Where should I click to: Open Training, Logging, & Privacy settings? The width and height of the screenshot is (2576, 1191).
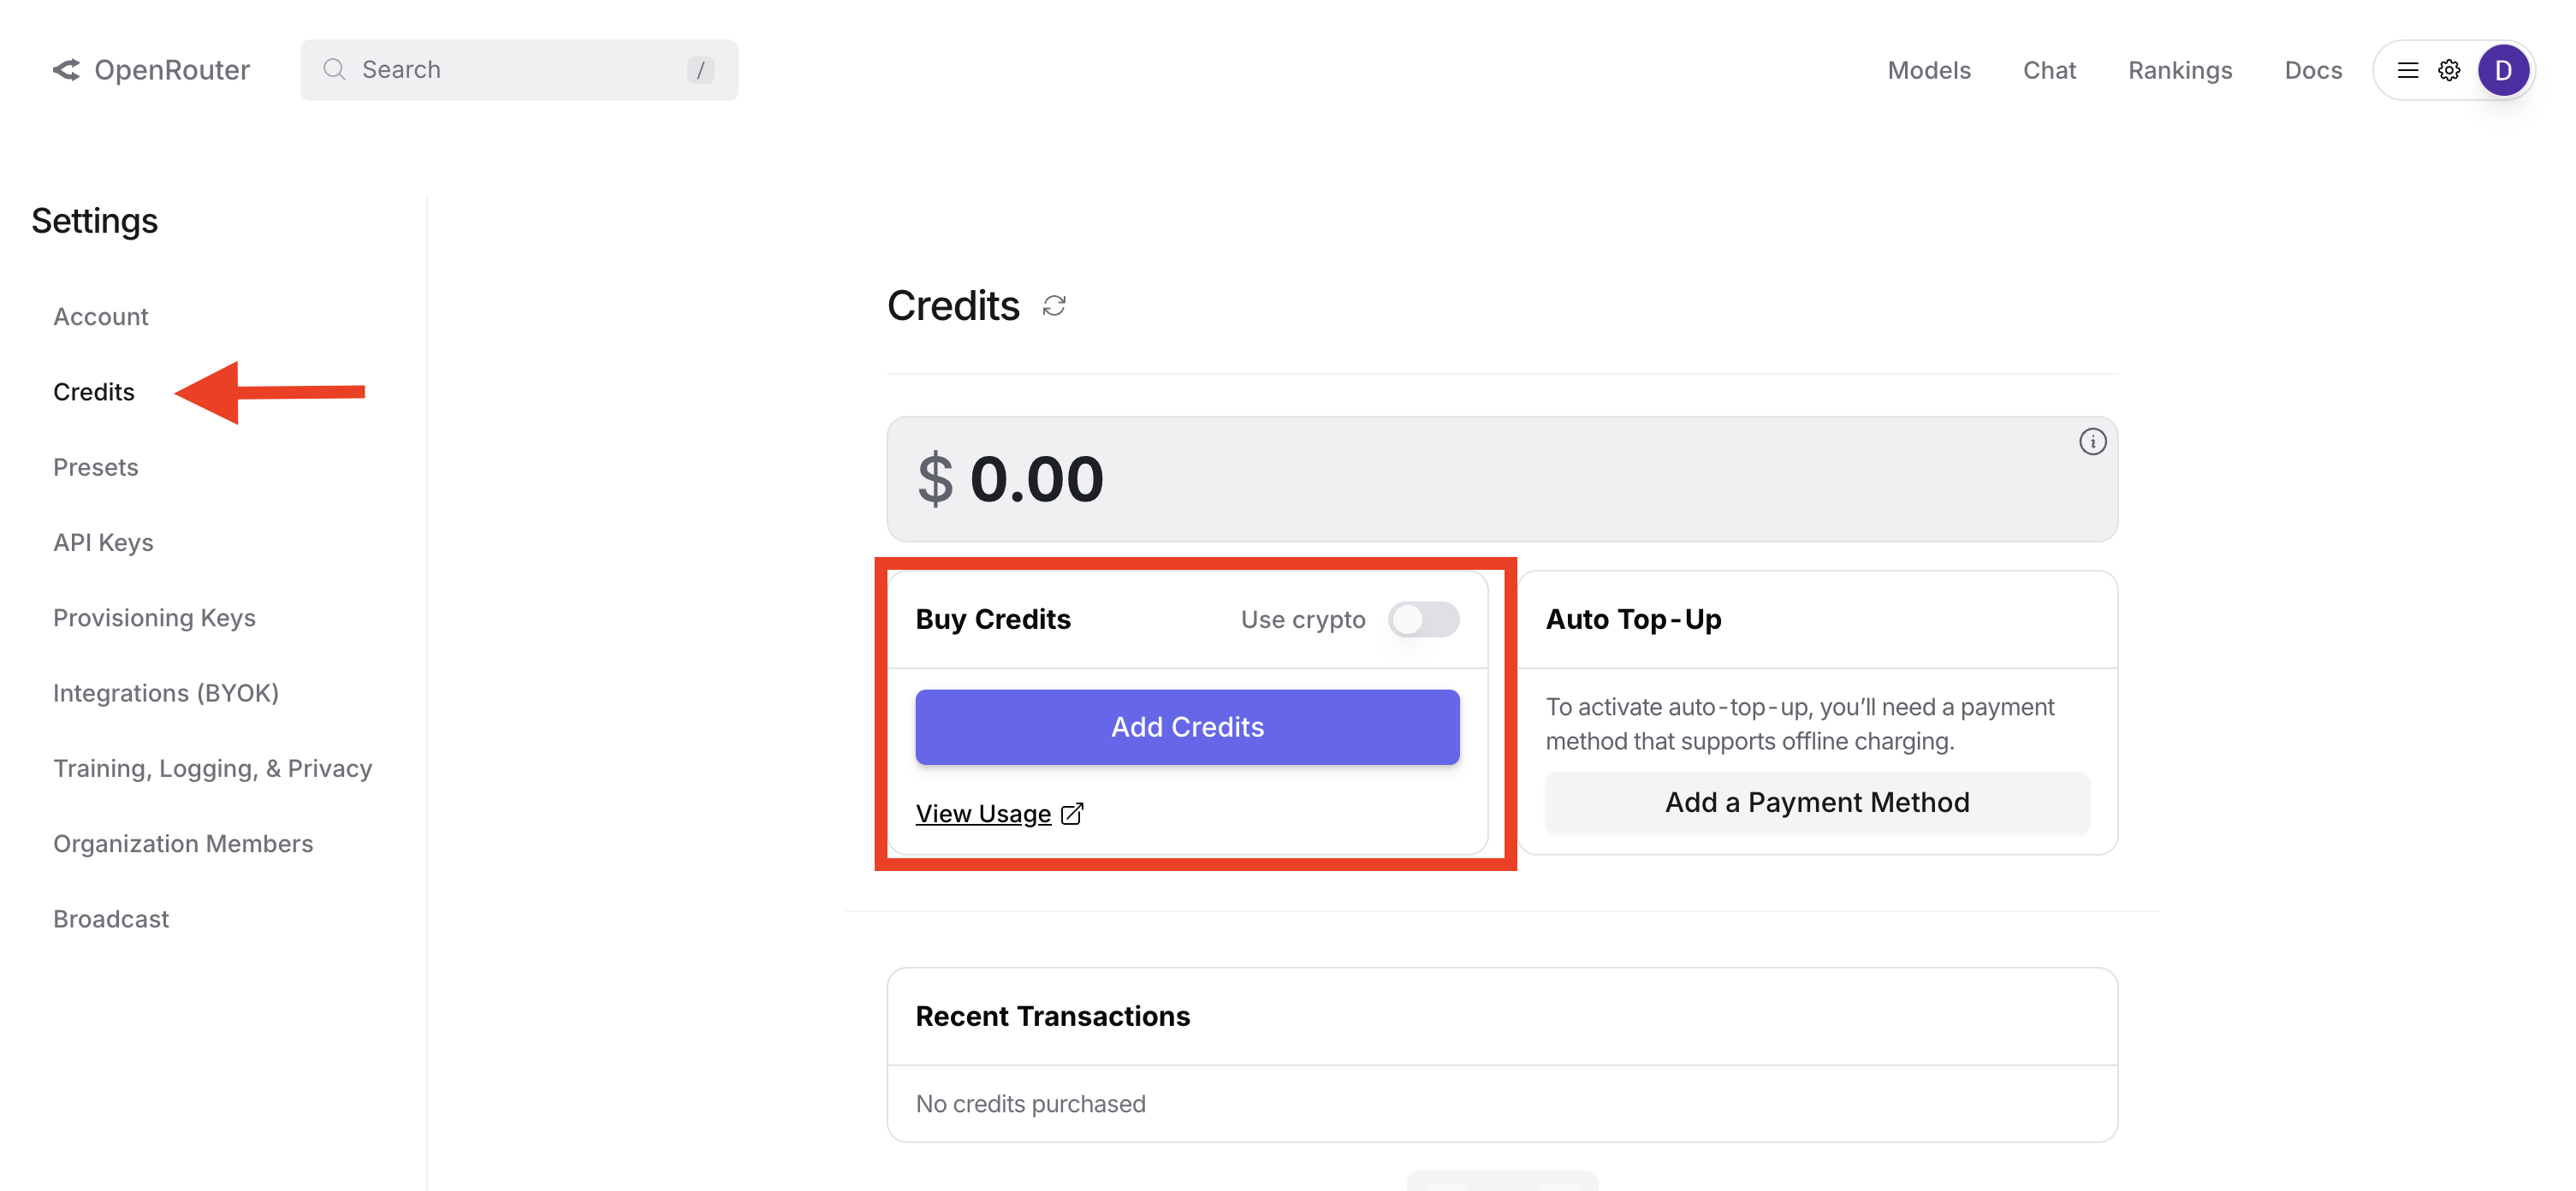pyautogui.click(x=213, y=768)
